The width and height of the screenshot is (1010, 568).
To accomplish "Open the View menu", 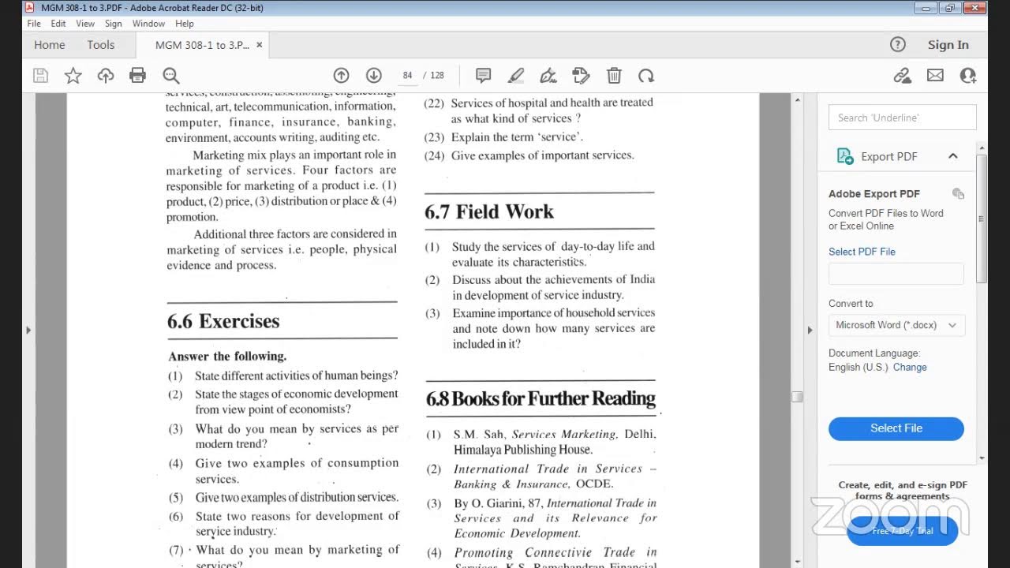I will coord(85,24).
